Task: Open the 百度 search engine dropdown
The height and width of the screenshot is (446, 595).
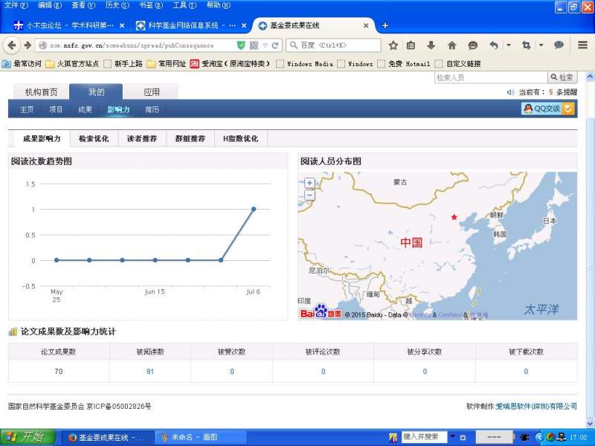Action: coord(294,45)
